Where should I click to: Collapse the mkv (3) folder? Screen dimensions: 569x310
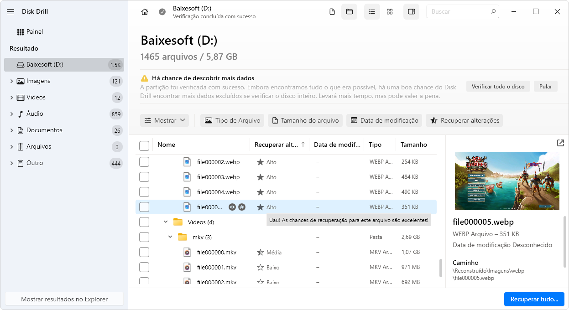click(170, 237)
